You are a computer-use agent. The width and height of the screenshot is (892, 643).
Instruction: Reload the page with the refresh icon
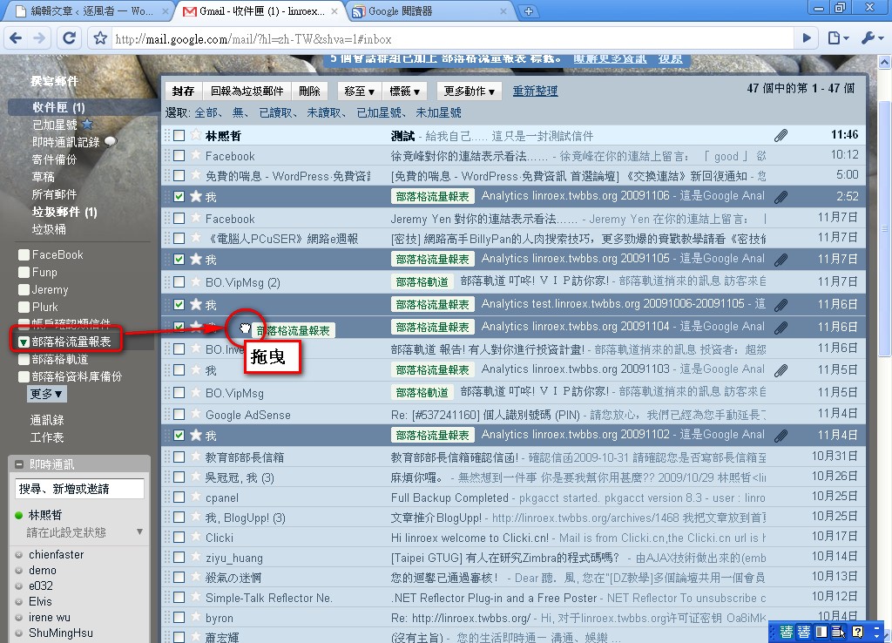tap(70, 38)
